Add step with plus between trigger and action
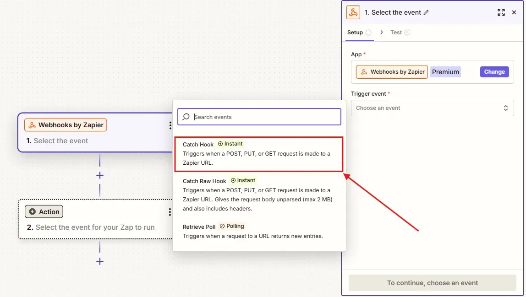The image size is (526, 297). [99, 175]
